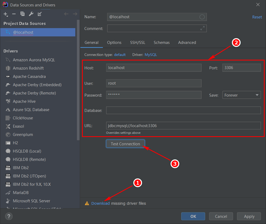Select Apache Cassandra driver
The width and height of the screenshot is (266, 224).
(29, 77)
